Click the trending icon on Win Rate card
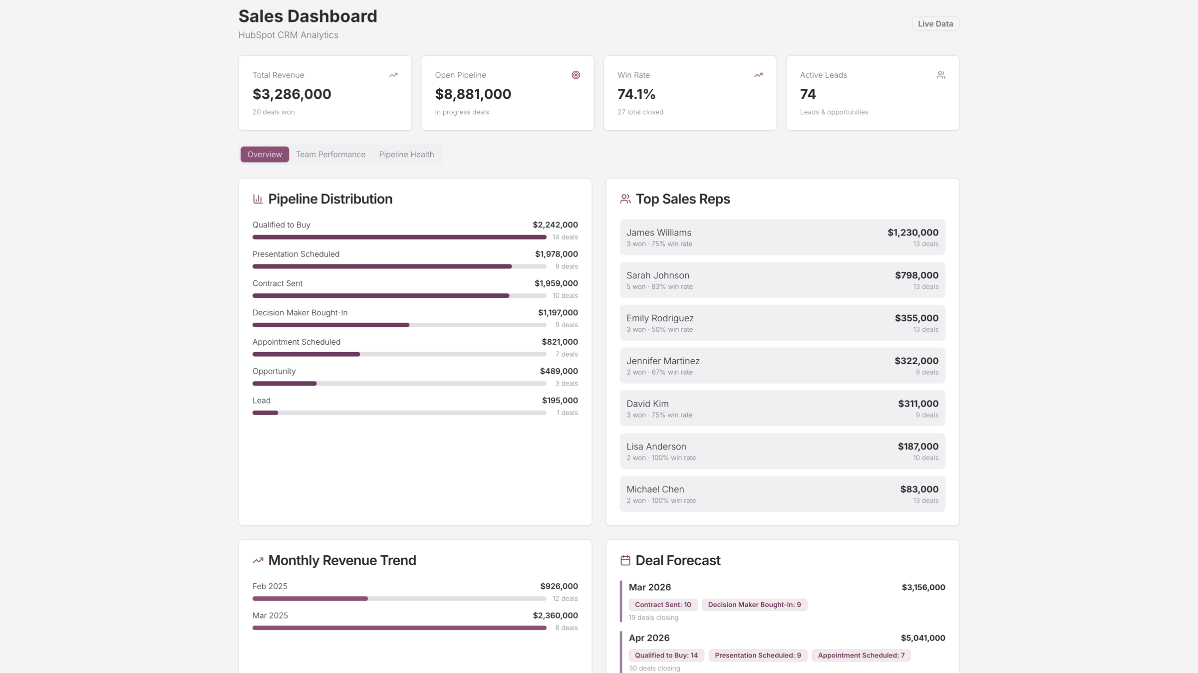The image size is (1198, 673). pyautogui.click(x=758, y=75)
